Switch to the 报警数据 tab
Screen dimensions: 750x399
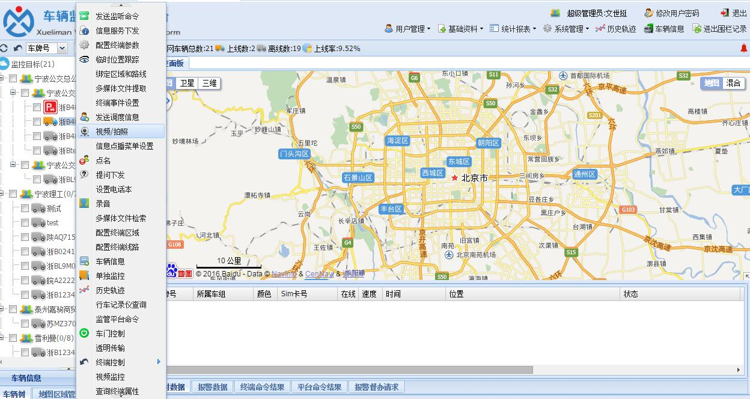pos(213,387)
